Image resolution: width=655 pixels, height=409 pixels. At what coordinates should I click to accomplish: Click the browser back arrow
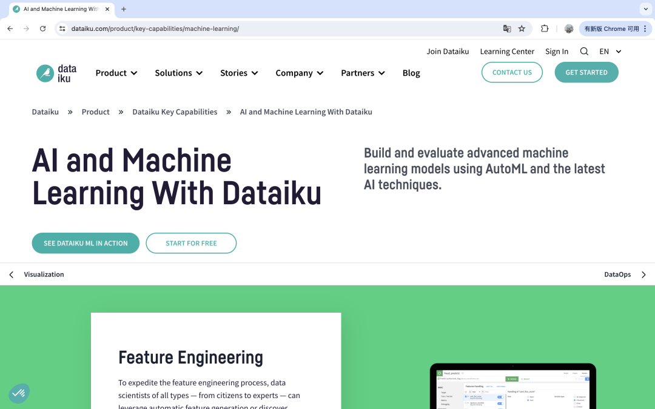coord(10,28)
